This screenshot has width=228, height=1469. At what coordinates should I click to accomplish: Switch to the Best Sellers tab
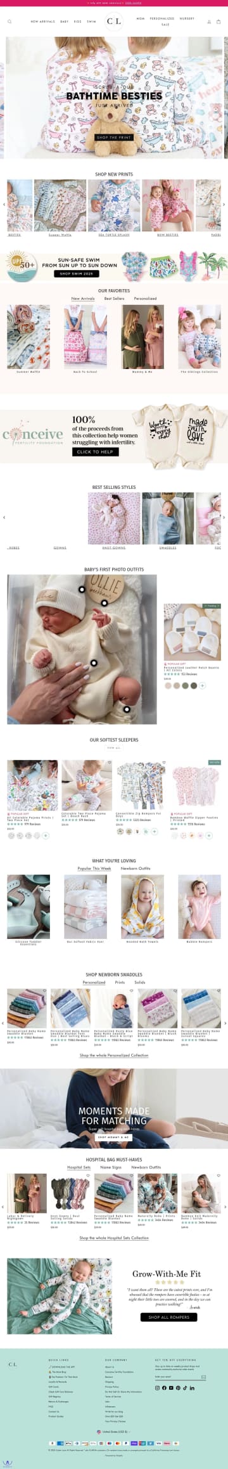pos(115,298)
